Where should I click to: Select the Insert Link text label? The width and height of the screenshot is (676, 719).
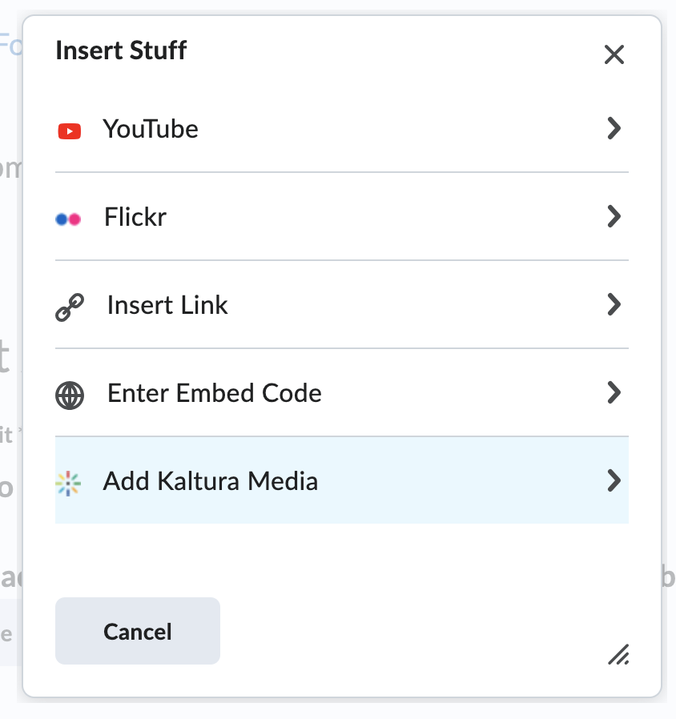pos(167,305)
